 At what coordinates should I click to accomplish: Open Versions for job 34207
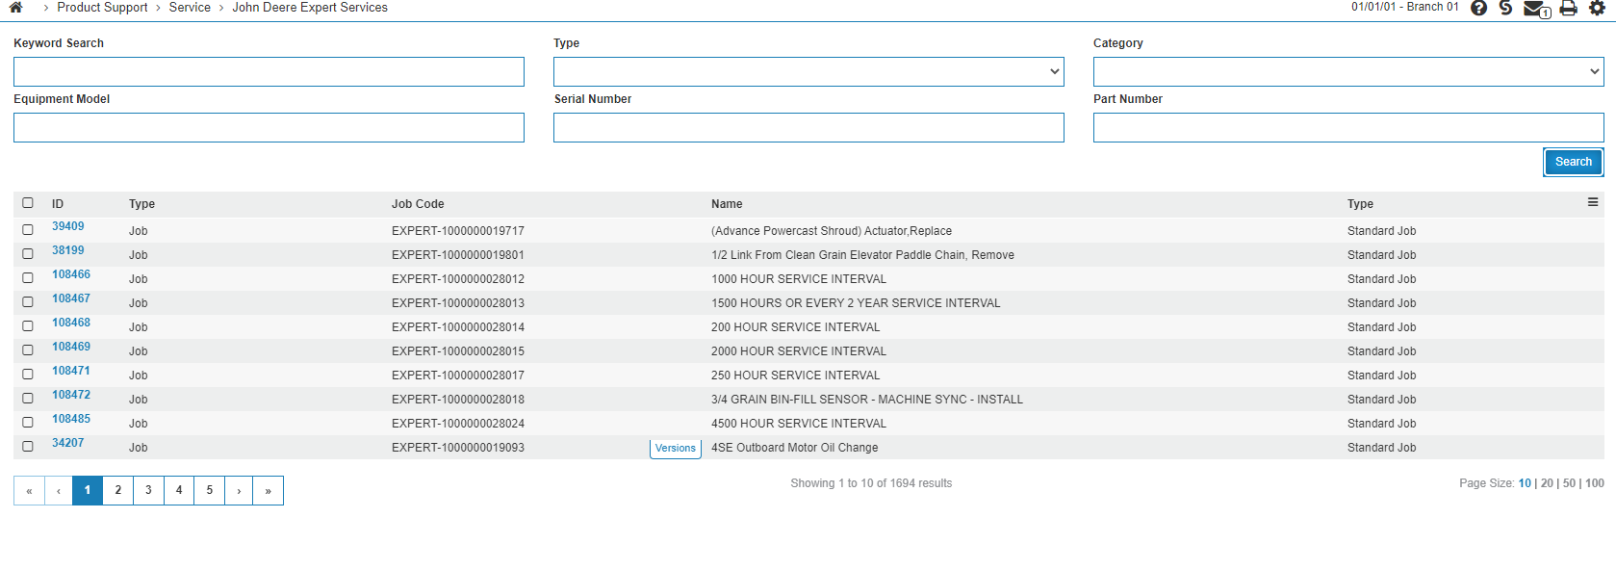(676, 449)
